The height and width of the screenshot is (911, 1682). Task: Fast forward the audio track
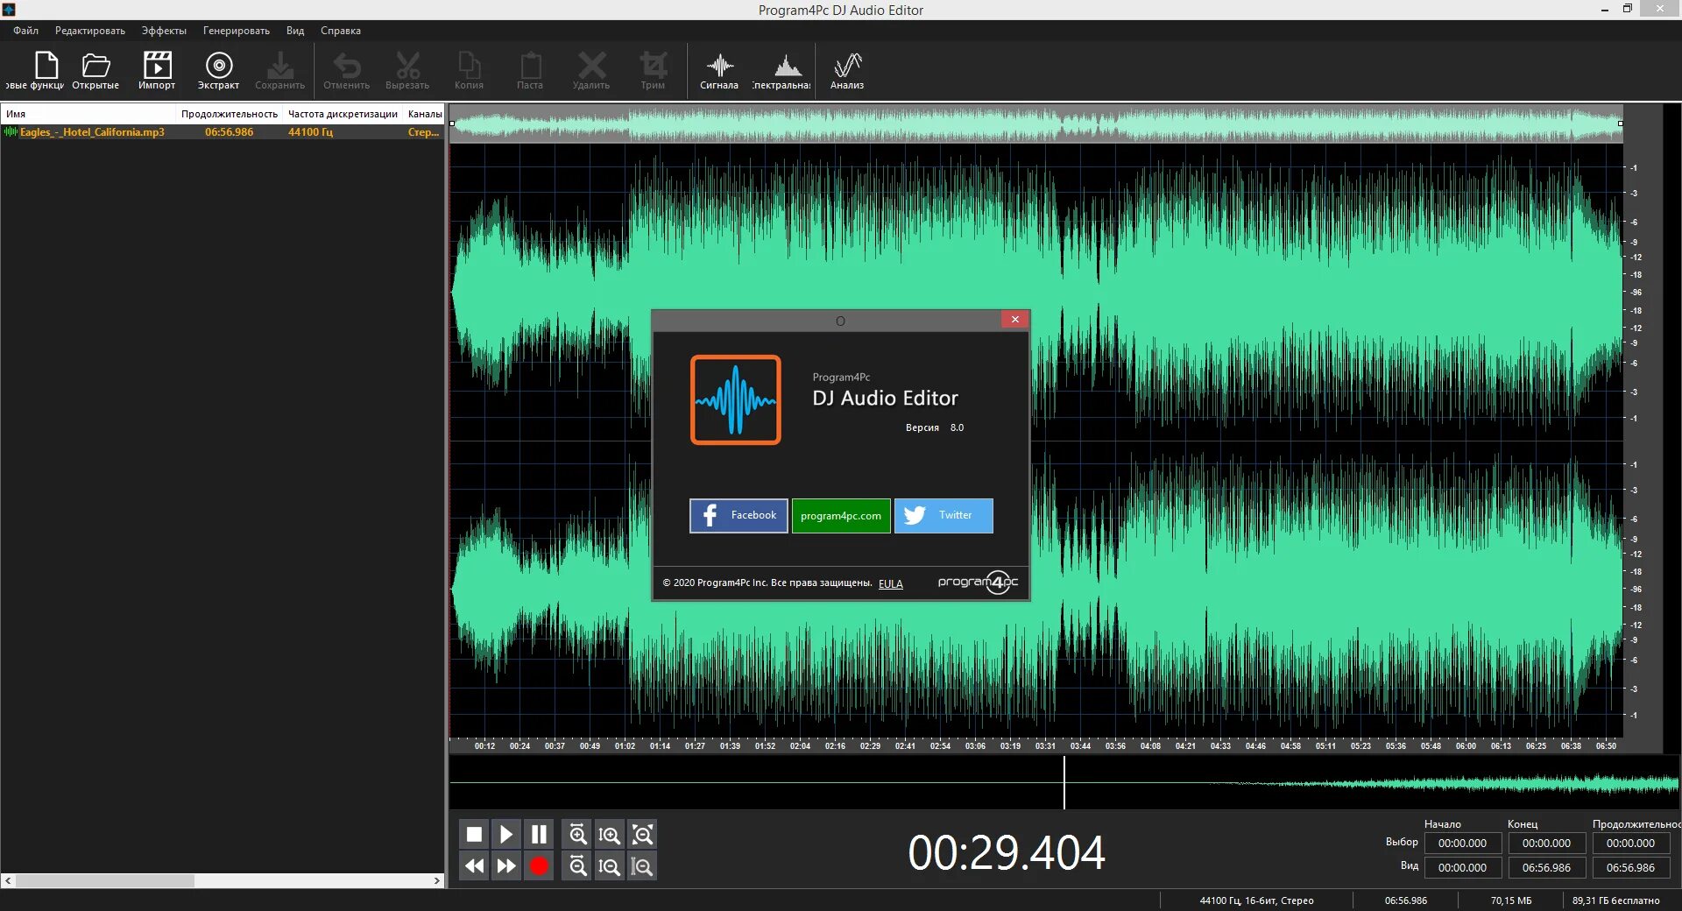506,866
